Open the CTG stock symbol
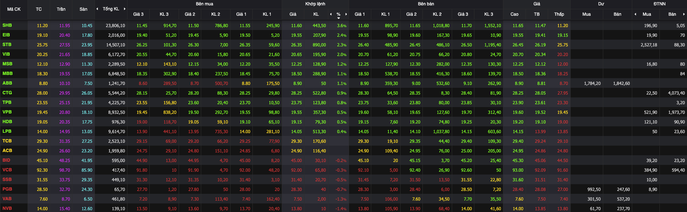The width and height of the screenshot is (687, 212). coord(7,93)
